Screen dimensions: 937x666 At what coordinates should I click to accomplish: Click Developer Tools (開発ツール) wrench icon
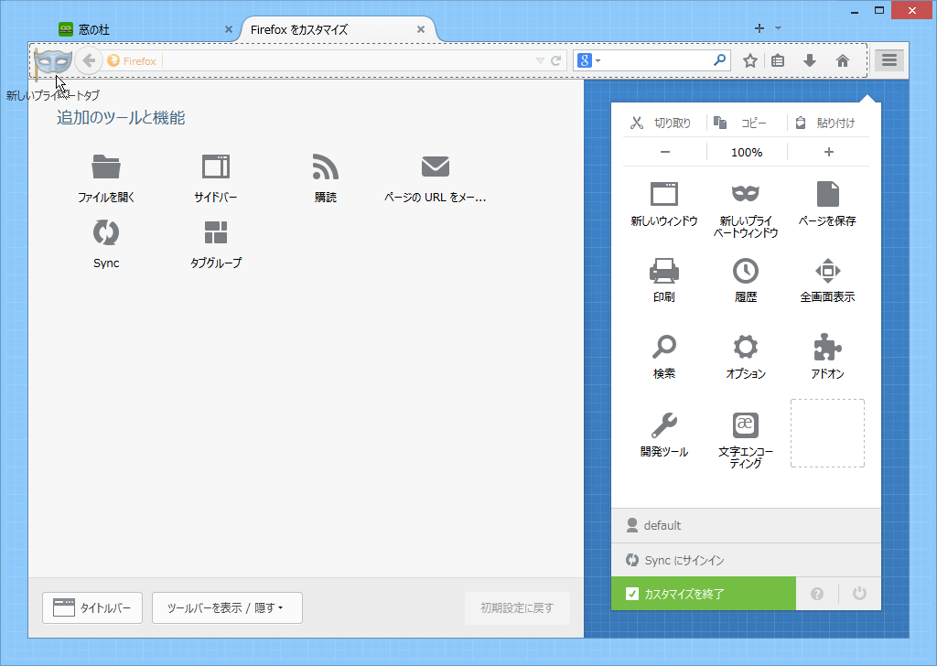pos(664,425)
